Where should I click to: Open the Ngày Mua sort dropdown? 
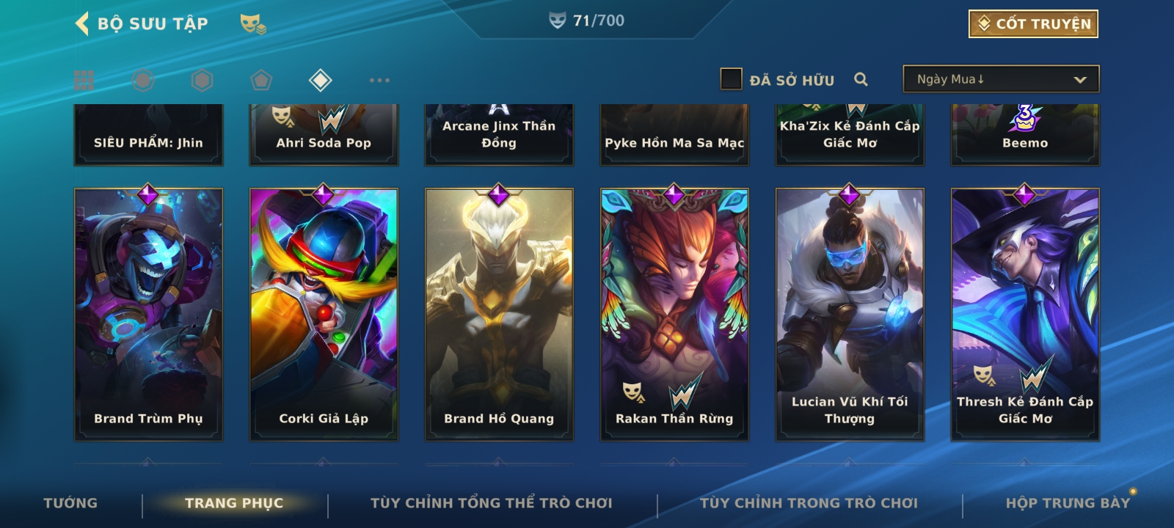1001,79
